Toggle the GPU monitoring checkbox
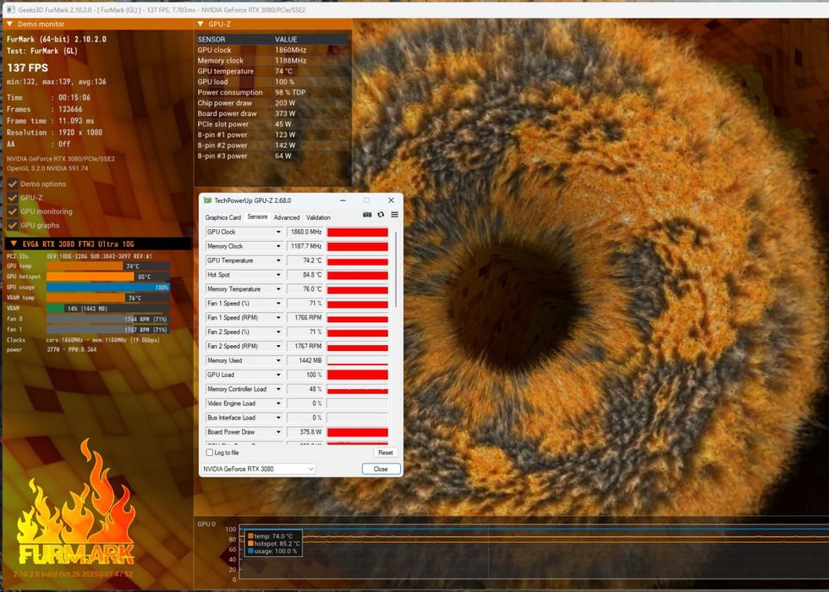829x592 pixels. point(13,211)
